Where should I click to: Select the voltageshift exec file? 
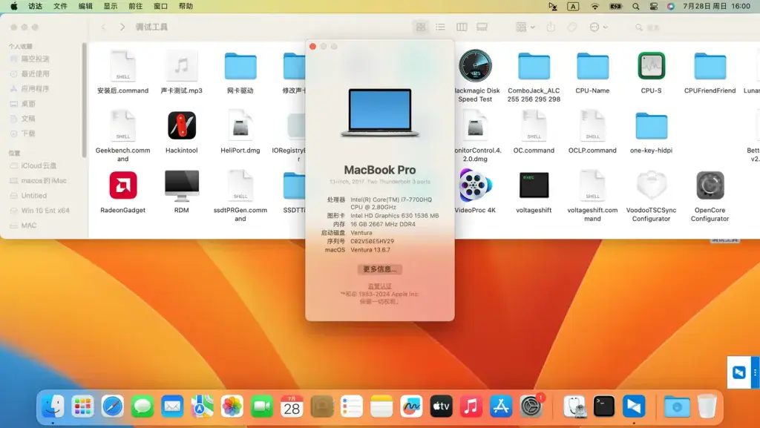point(534,185)
